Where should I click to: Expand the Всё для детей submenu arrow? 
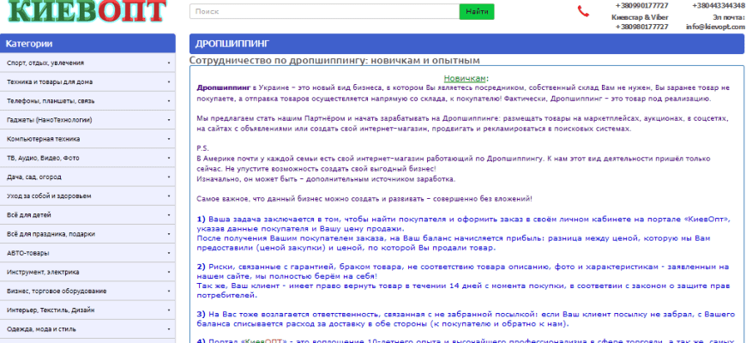click(169, 215)
